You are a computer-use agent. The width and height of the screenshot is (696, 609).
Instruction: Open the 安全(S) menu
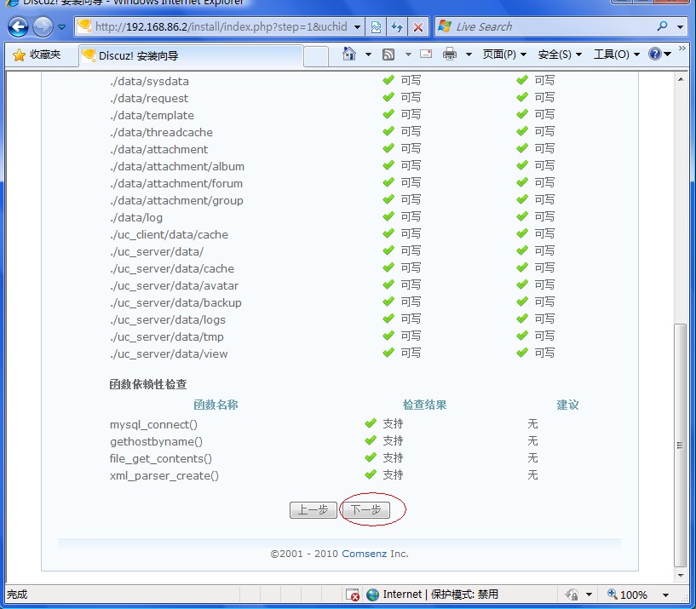(x=560, y=55)
